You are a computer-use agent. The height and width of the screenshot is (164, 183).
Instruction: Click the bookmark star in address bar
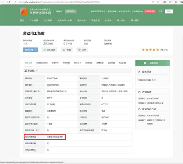click(x=158, y=2)
